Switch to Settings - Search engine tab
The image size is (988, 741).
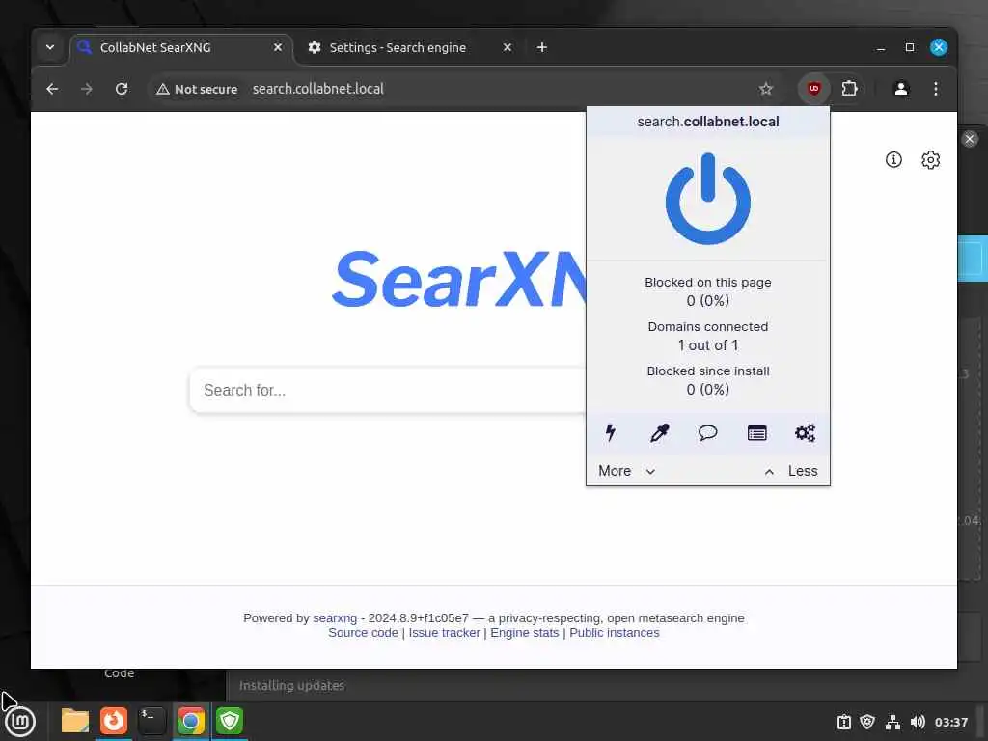[x=408, y=48]
